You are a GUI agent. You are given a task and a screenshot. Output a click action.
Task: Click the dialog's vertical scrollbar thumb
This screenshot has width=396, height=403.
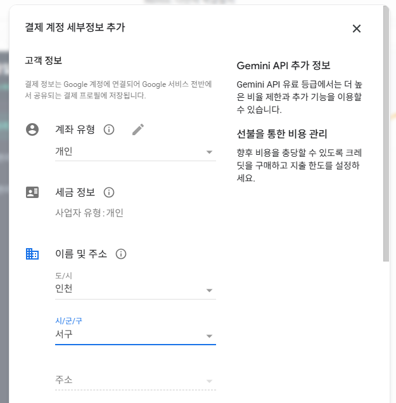(386, 134)
